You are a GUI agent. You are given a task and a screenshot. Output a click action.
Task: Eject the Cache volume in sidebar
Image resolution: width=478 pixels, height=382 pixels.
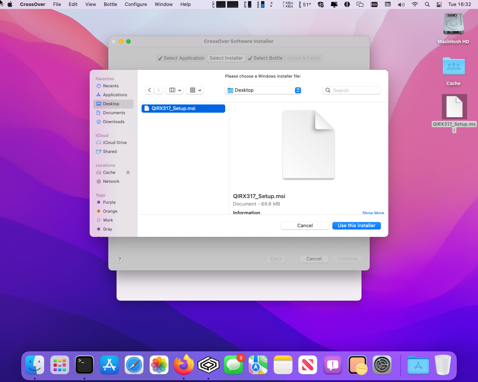(128, 172)
